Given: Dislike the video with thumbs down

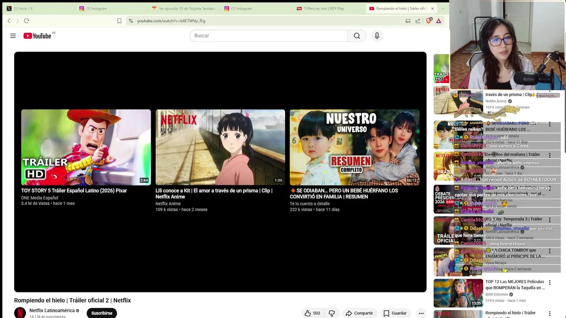Looking at the screenshot, I should pos(332,313).
